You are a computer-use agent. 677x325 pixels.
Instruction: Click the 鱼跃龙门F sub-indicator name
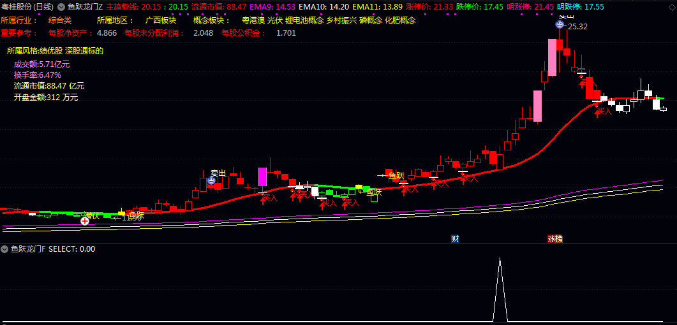(29, 249)
